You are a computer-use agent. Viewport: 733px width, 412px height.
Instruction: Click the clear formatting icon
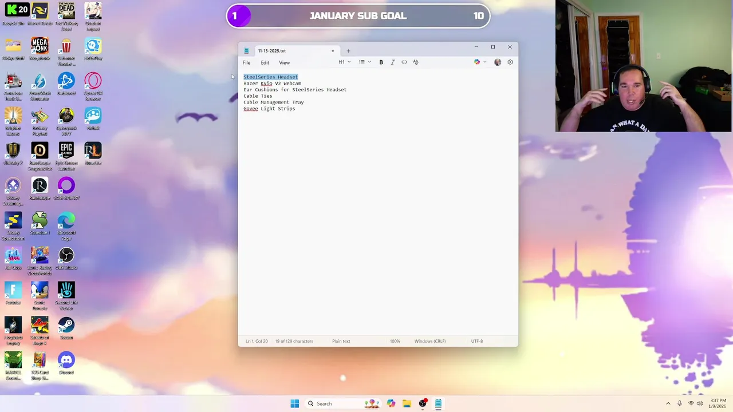(x=416, y=62)
